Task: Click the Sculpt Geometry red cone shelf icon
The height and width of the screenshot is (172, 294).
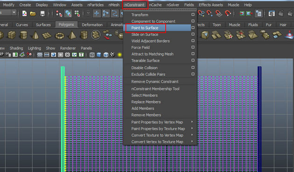Action: pyautogui.click(x=289, y=35)
